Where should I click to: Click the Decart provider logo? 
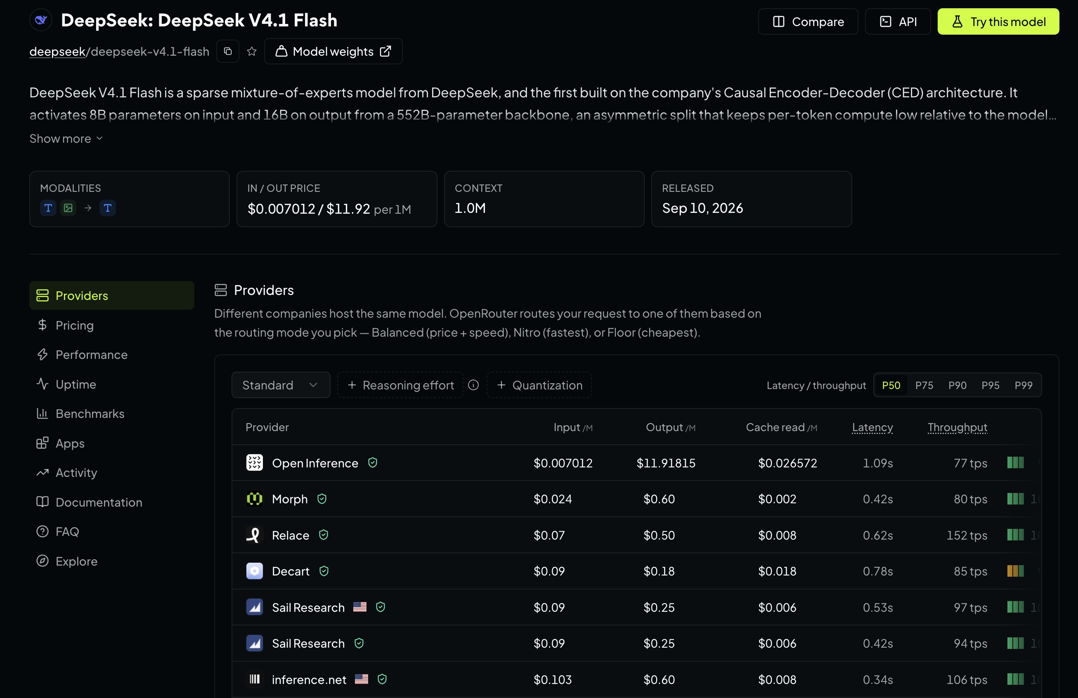point(254,571)
